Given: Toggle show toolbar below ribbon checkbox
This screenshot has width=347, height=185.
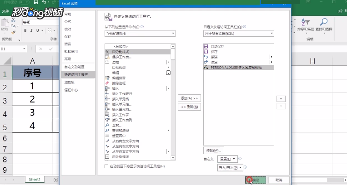Looking at the screenshot, I should click(106, 166).
